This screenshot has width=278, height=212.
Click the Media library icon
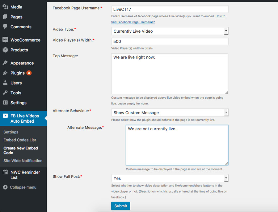5,7
